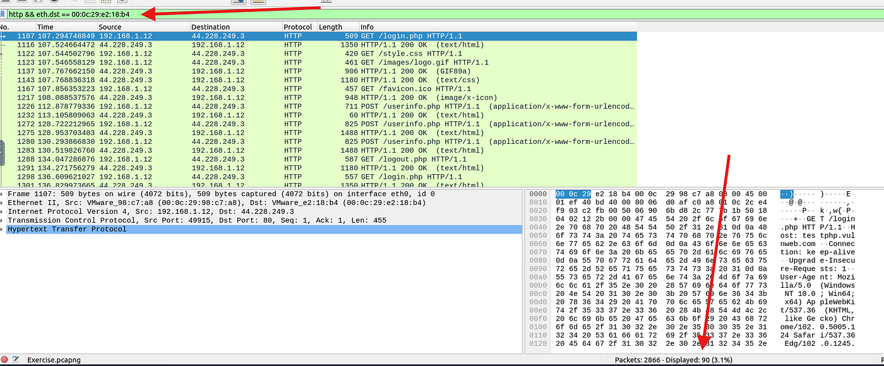
Task: Click the Ethernet II Src VMware_98:c7:a8 row text
Action: (x=217, y=203)
